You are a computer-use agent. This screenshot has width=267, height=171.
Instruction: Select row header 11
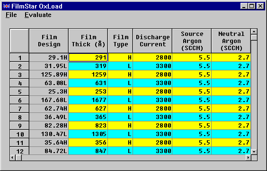(x=19, y=143)
